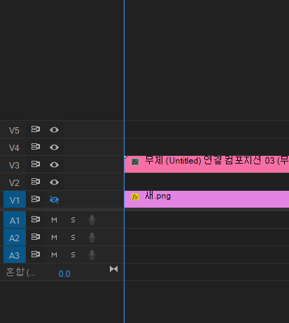
Task: Toggle A2 track targeting
Action: tap(15, 237)
